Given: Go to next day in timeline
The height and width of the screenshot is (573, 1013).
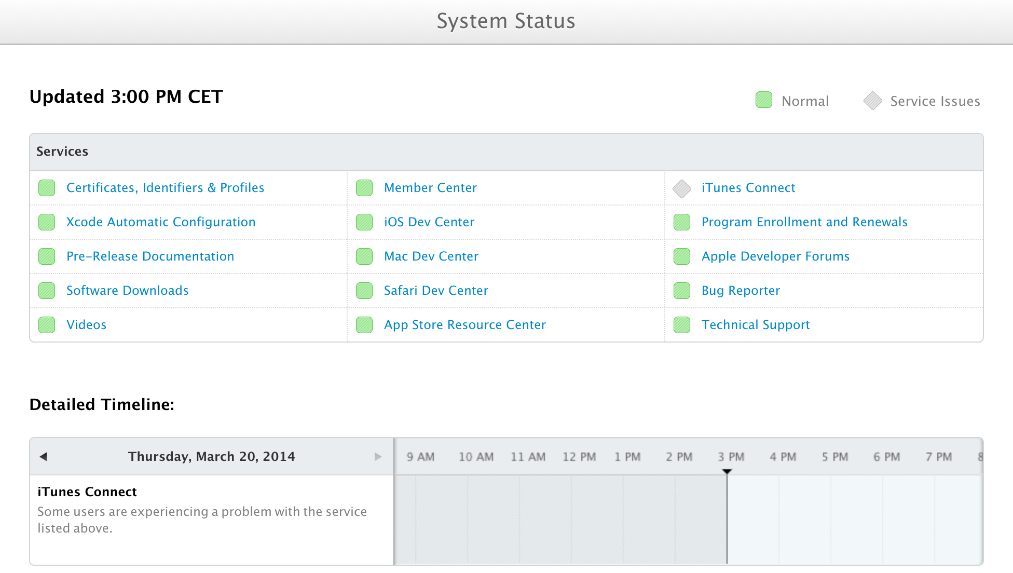Looking at the screenshot, I should coord(378,457).
